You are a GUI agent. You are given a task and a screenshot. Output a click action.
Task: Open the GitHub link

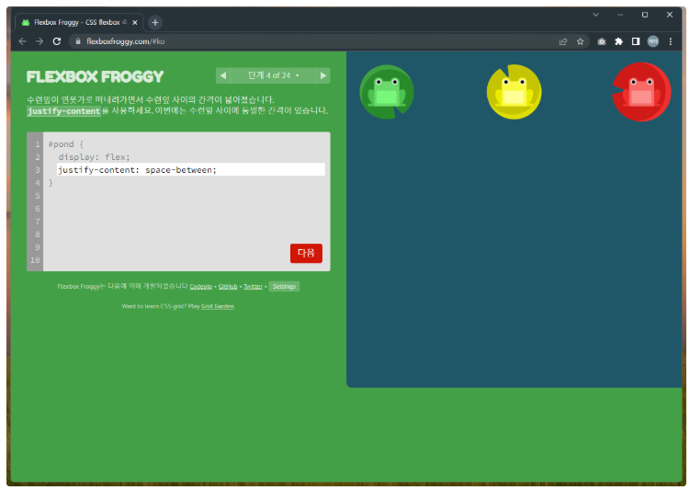click(x=228, y=287)
